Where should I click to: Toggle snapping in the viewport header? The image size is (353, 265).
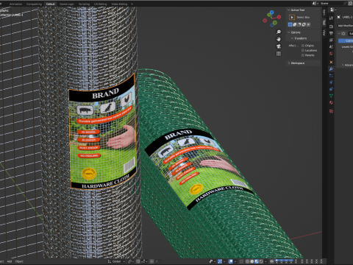pyautogui.click(x=138, y=261)
